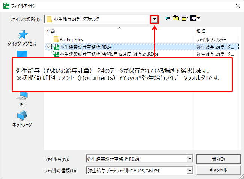Go up one folder level icon
This screenshot has width=244, height=179.
[176, 18]
